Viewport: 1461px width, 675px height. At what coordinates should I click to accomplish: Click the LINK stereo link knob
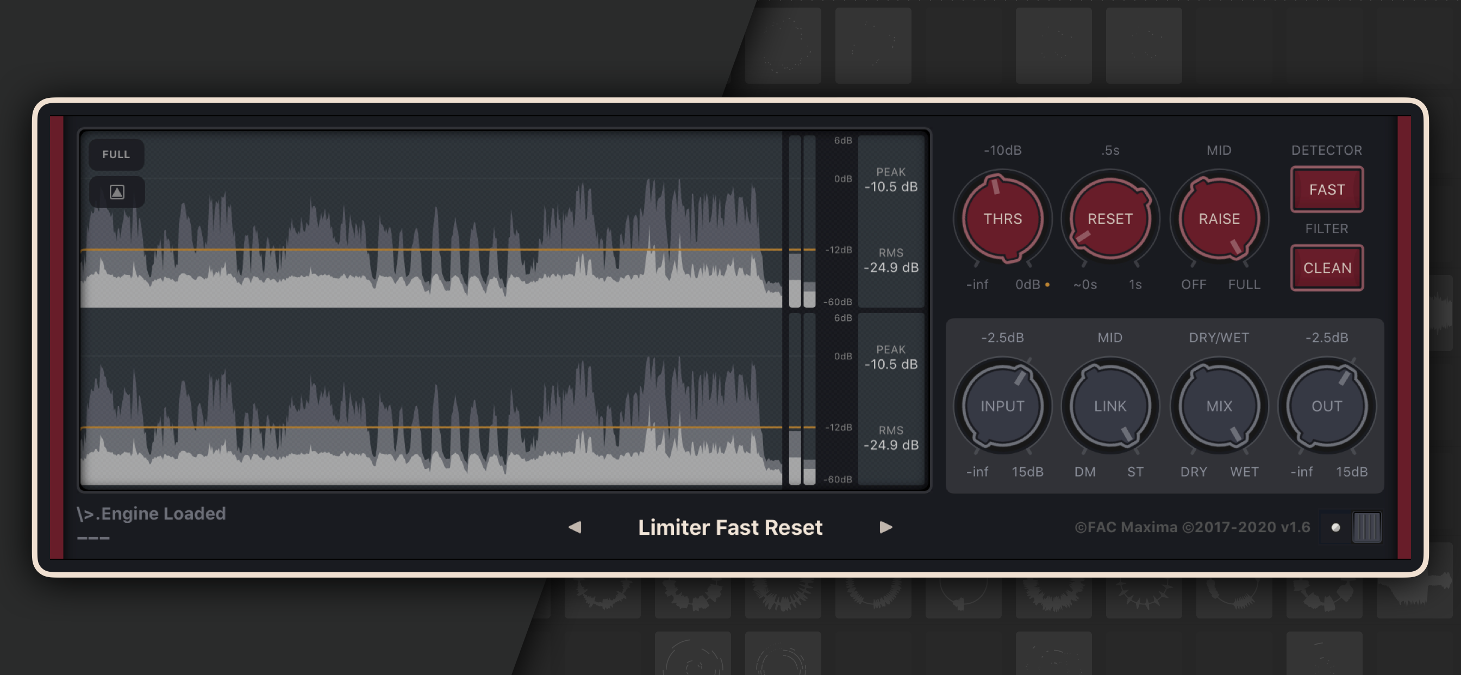[1110, 405]
